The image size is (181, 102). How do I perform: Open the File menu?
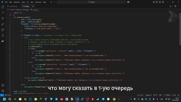[6, 2]
